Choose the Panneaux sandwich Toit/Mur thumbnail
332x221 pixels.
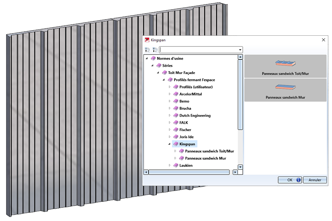point(285,66)
